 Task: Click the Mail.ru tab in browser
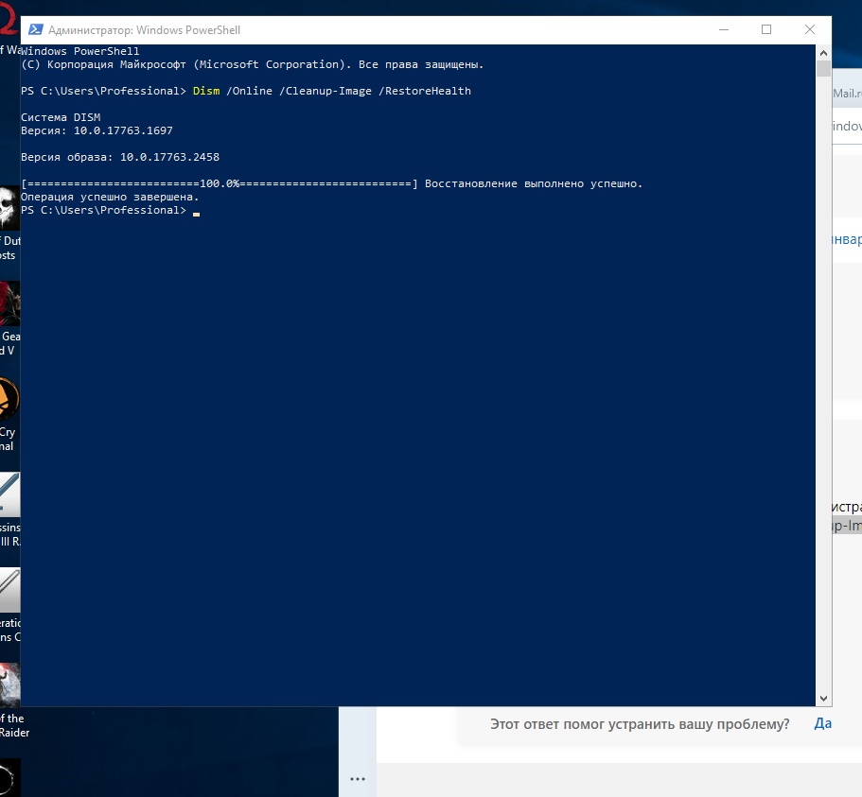(847, 94)
